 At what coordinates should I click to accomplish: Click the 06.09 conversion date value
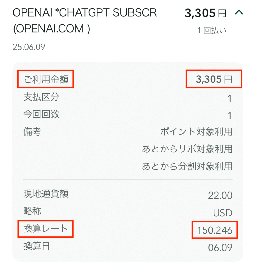(x=220, y=248)
